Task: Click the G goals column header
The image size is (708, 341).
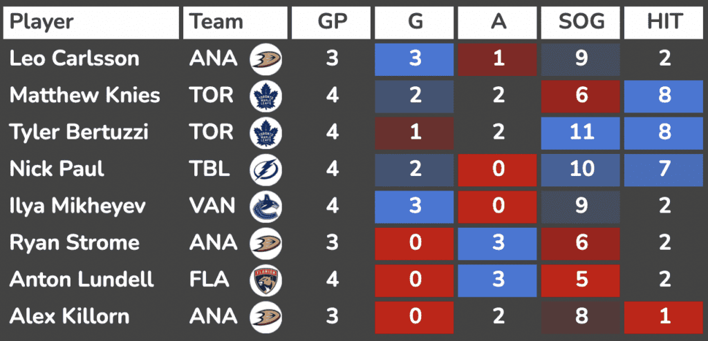Action: 414,22
